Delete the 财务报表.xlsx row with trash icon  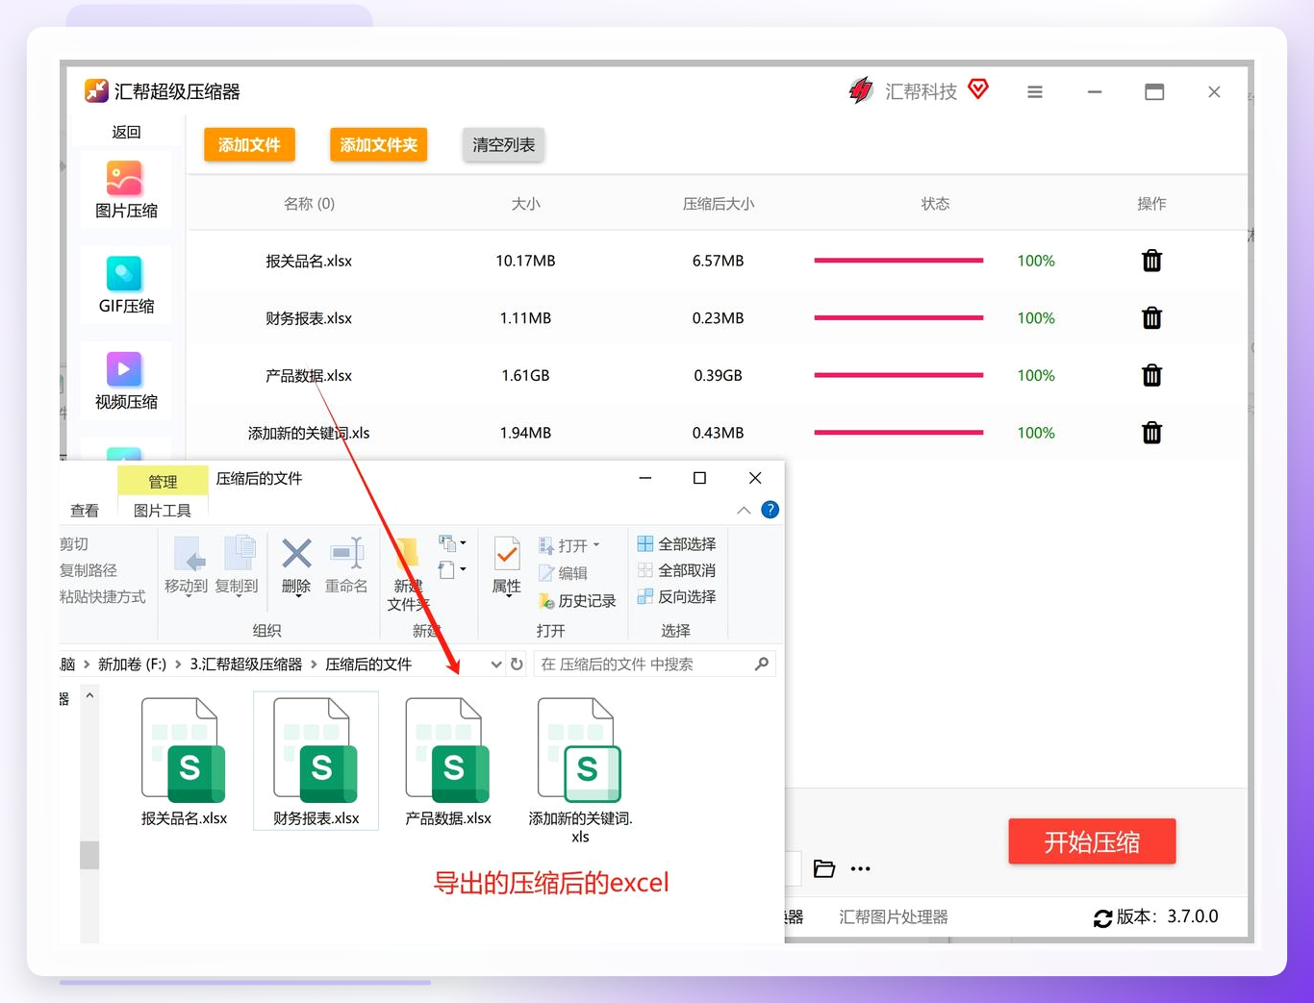(1151, 318)
